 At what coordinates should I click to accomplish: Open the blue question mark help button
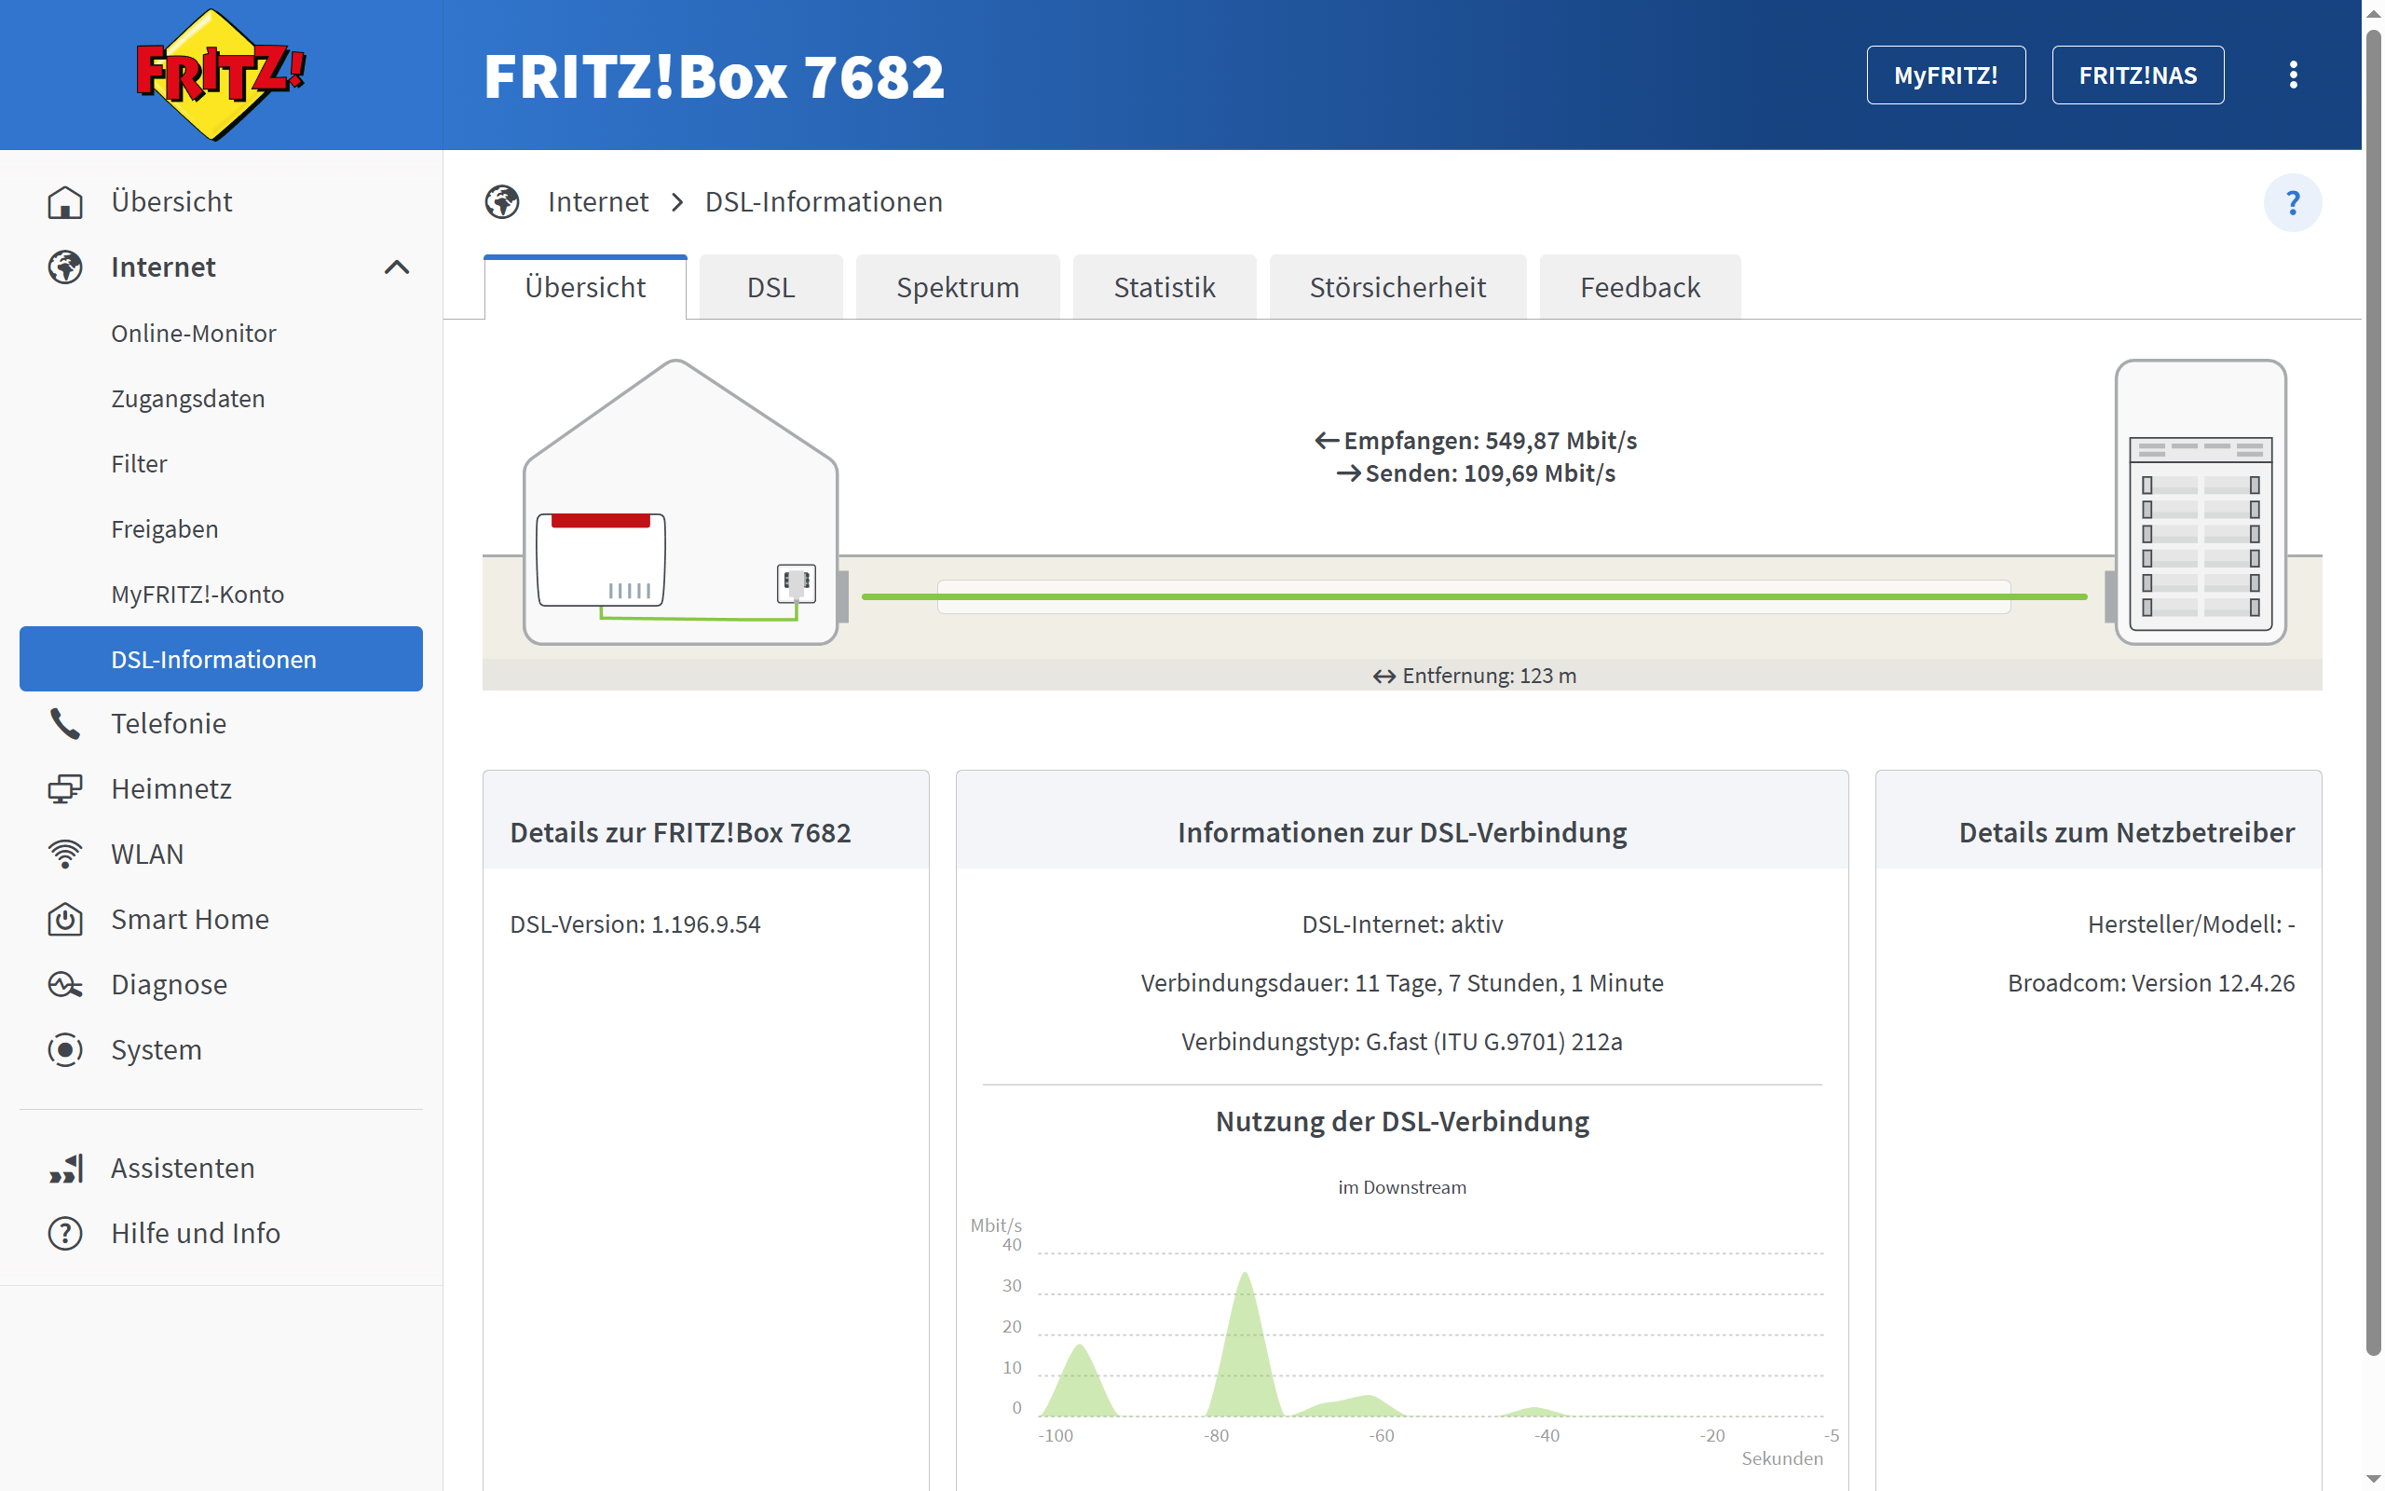click(2292, 203)
